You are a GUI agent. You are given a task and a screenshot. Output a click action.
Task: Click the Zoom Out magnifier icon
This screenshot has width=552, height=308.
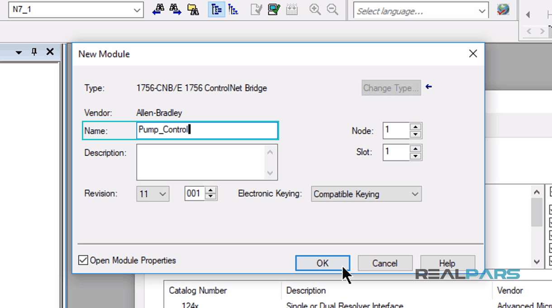pyautogui.click(x=333, y=9)
